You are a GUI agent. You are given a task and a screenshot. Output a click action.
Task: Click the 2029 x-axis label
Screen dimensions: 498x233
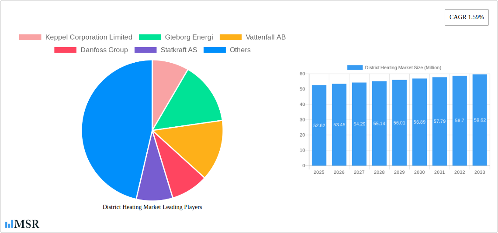tap(399, 172)
